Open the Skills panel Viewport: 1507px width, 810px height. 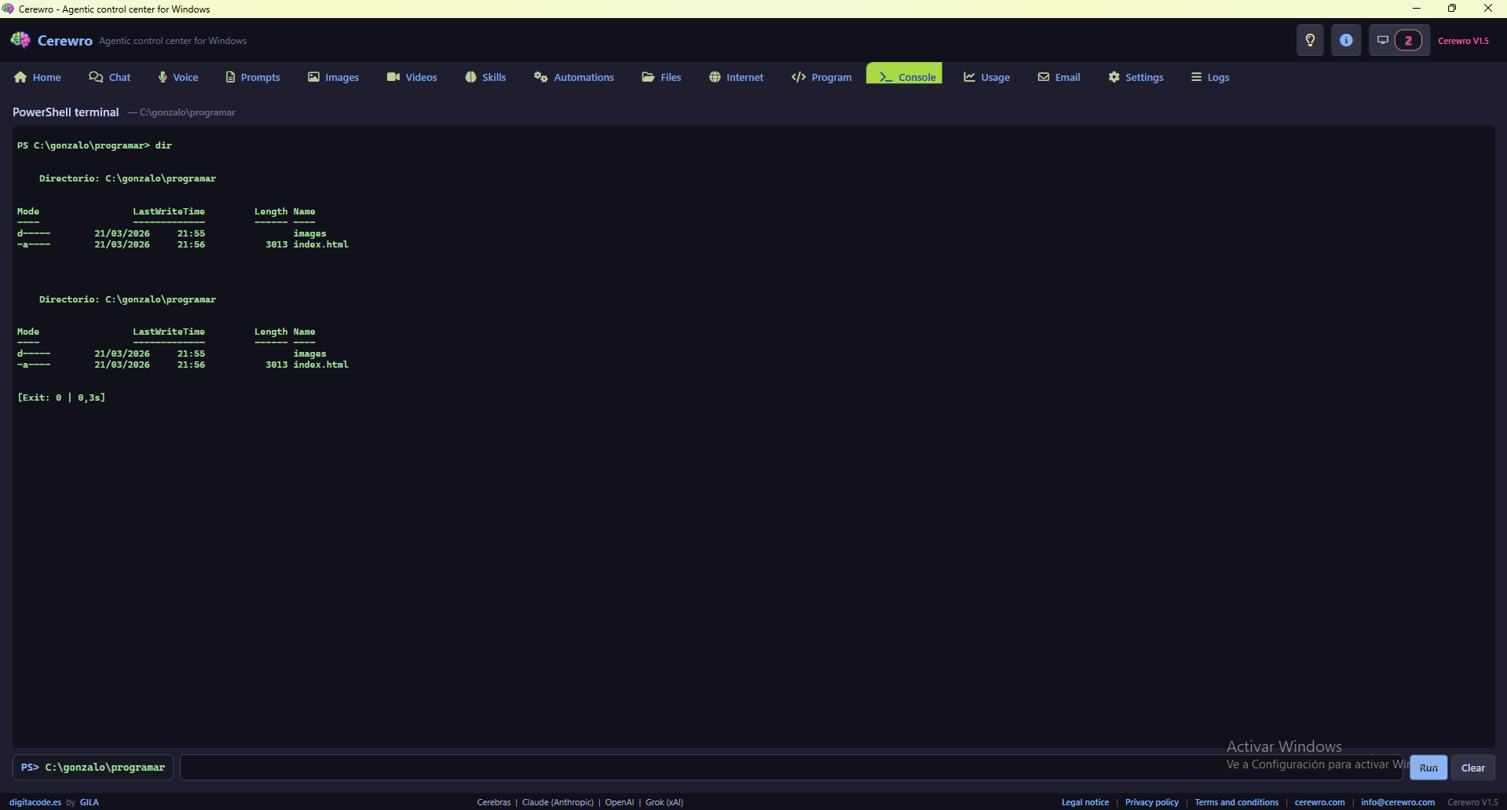(x=485, y=77)
